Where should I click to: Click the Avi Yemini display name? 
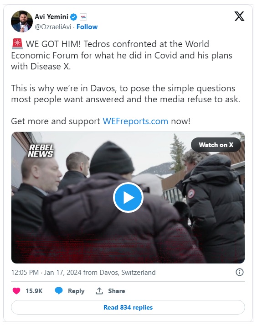pyautogui.click(x=51, y=16)
